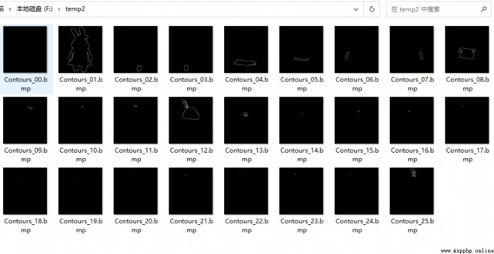Expand chevron before 本地磁盘 (F:) breadcrumb
The width and height of the screenshot is (494, 254).
click(x=10, y=9)
